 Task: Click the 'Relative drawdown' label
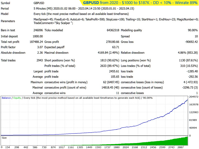point(133,53)
